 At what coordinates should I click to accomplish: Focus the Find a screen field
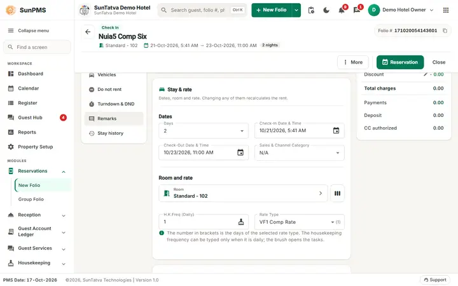(37, 47)
